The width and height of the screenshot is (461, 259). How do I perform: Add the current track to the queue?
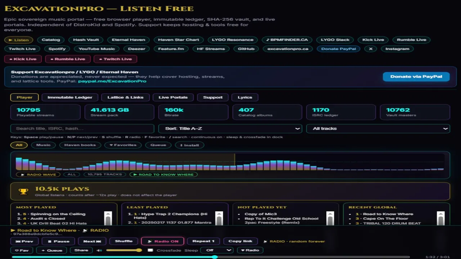pos(52,250)
